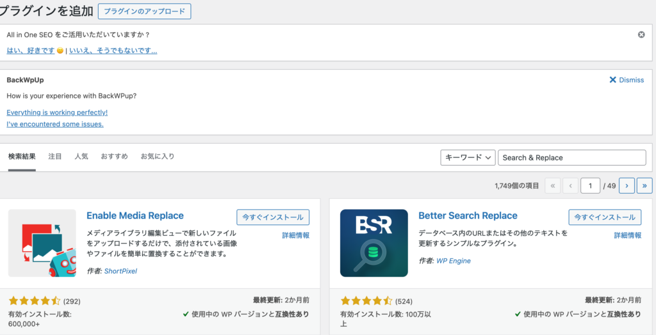Screen dimensions: 656x335
Task: Expand the キーワード search type dropdown
Action: [x=468, y=158]
